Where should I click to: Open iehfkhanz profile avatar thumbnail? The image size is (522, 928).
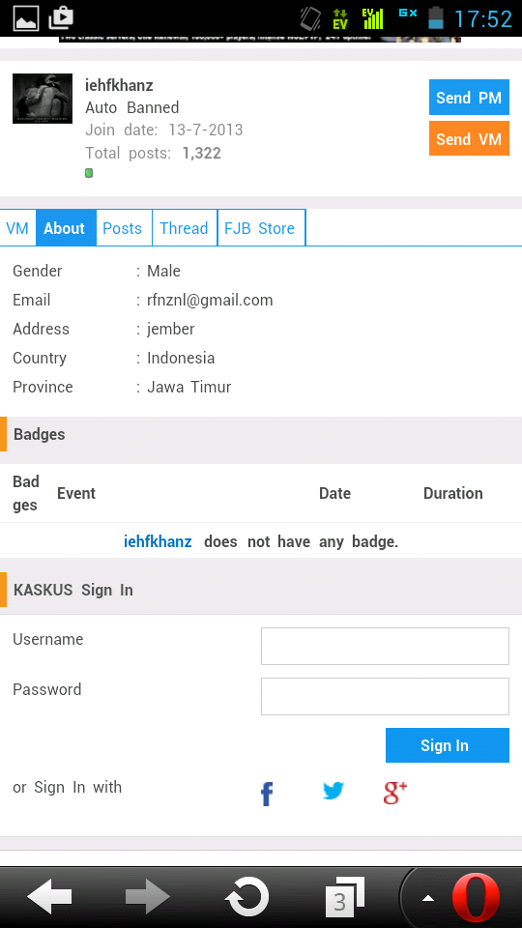tap(43, 99)
